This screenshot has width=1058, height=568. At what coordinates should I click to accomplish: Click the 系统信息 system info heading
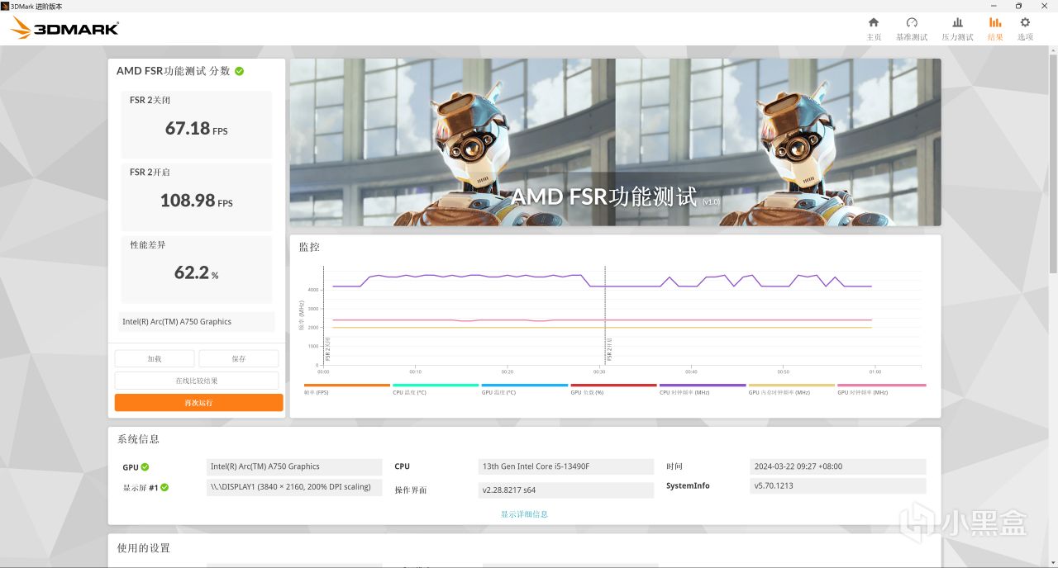pyautogui.click(x=138, y=439)
